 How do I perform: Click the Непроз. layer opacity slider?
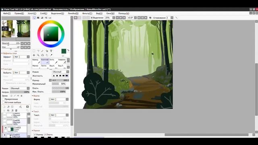[x=20, y=92]
